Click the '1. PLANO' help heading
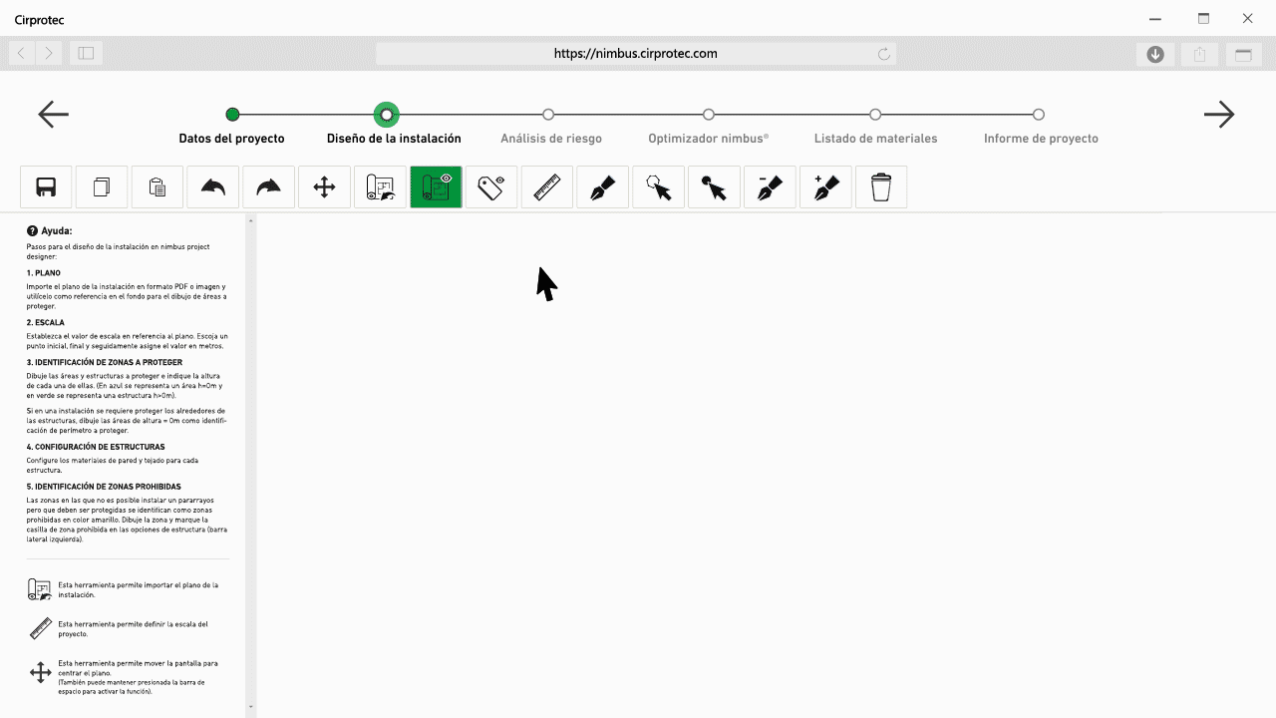This screenshot has height=718, width=1276. click(44, 272)
